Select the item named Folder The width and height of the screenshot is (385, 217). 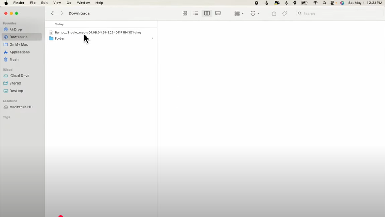pyautogui.click(x=101, y=38)
